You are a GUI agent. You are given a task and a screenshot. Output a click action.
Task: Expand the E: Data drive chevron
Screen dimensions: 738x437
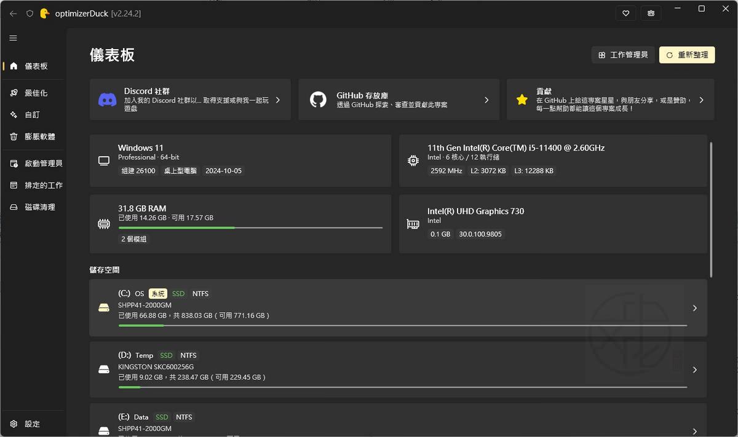click(695, 431)
